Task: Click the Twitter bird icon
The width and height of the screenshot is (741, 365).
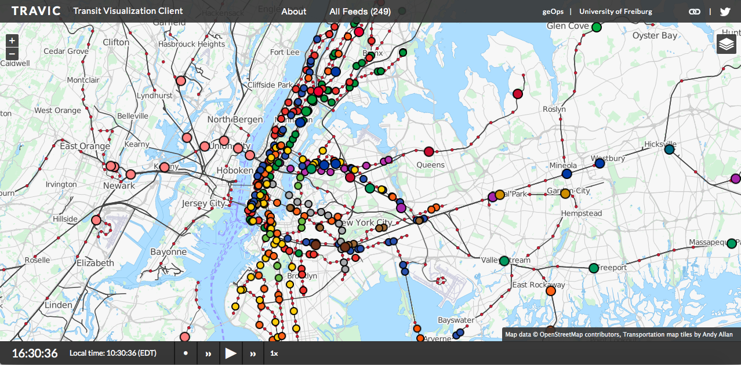Action: click(725, 11)
